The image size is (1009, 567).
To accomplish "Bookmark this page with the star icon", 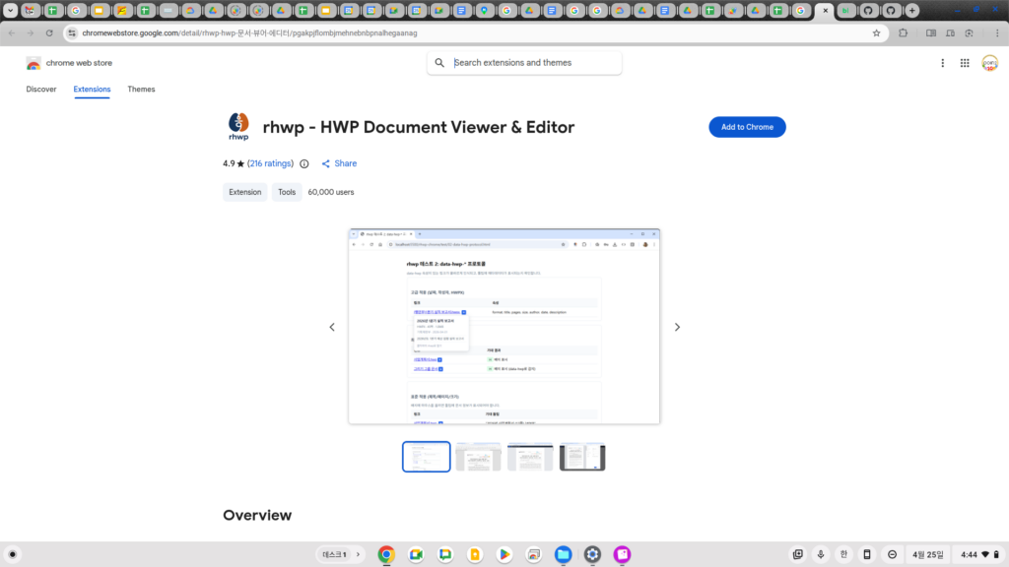I will click(x=876, y=32).
